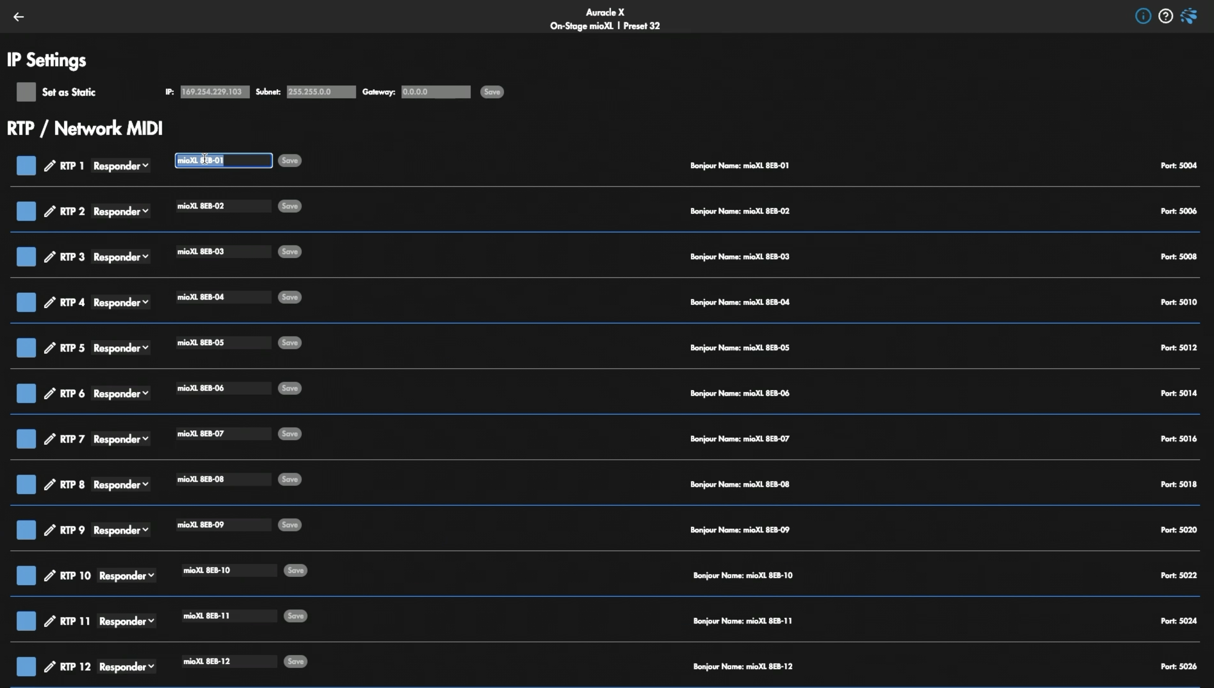Click the On-Stage mioXL | Preset 32 title

605,26
